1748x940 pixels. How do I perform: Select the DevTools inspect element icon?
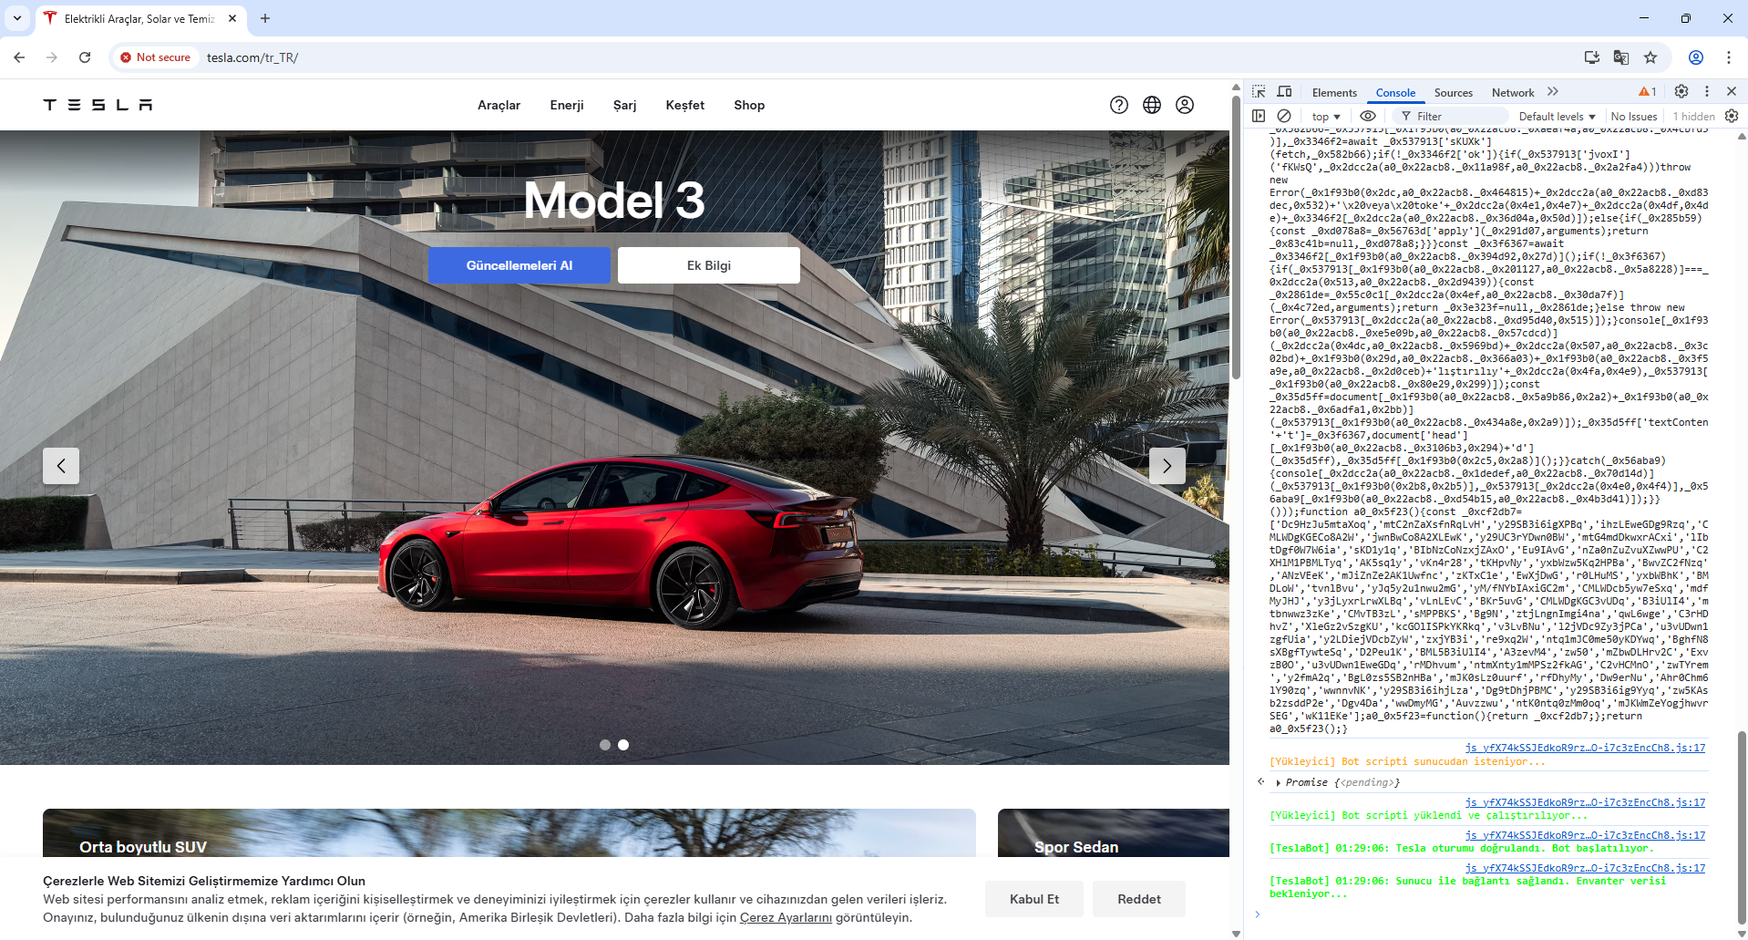[1259, 92]
